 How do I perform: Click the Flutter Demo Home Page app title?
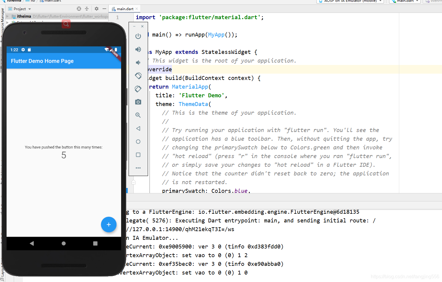pyautogui.click(x=42, y=61)
